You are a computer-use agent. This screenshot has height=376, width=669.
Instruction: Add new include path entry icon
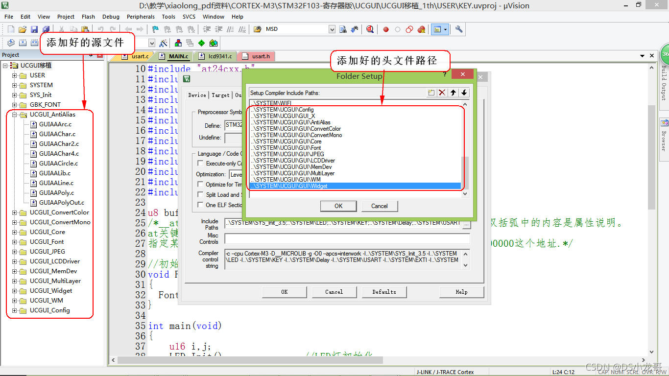pyautogui.click(x=431, y=93)
